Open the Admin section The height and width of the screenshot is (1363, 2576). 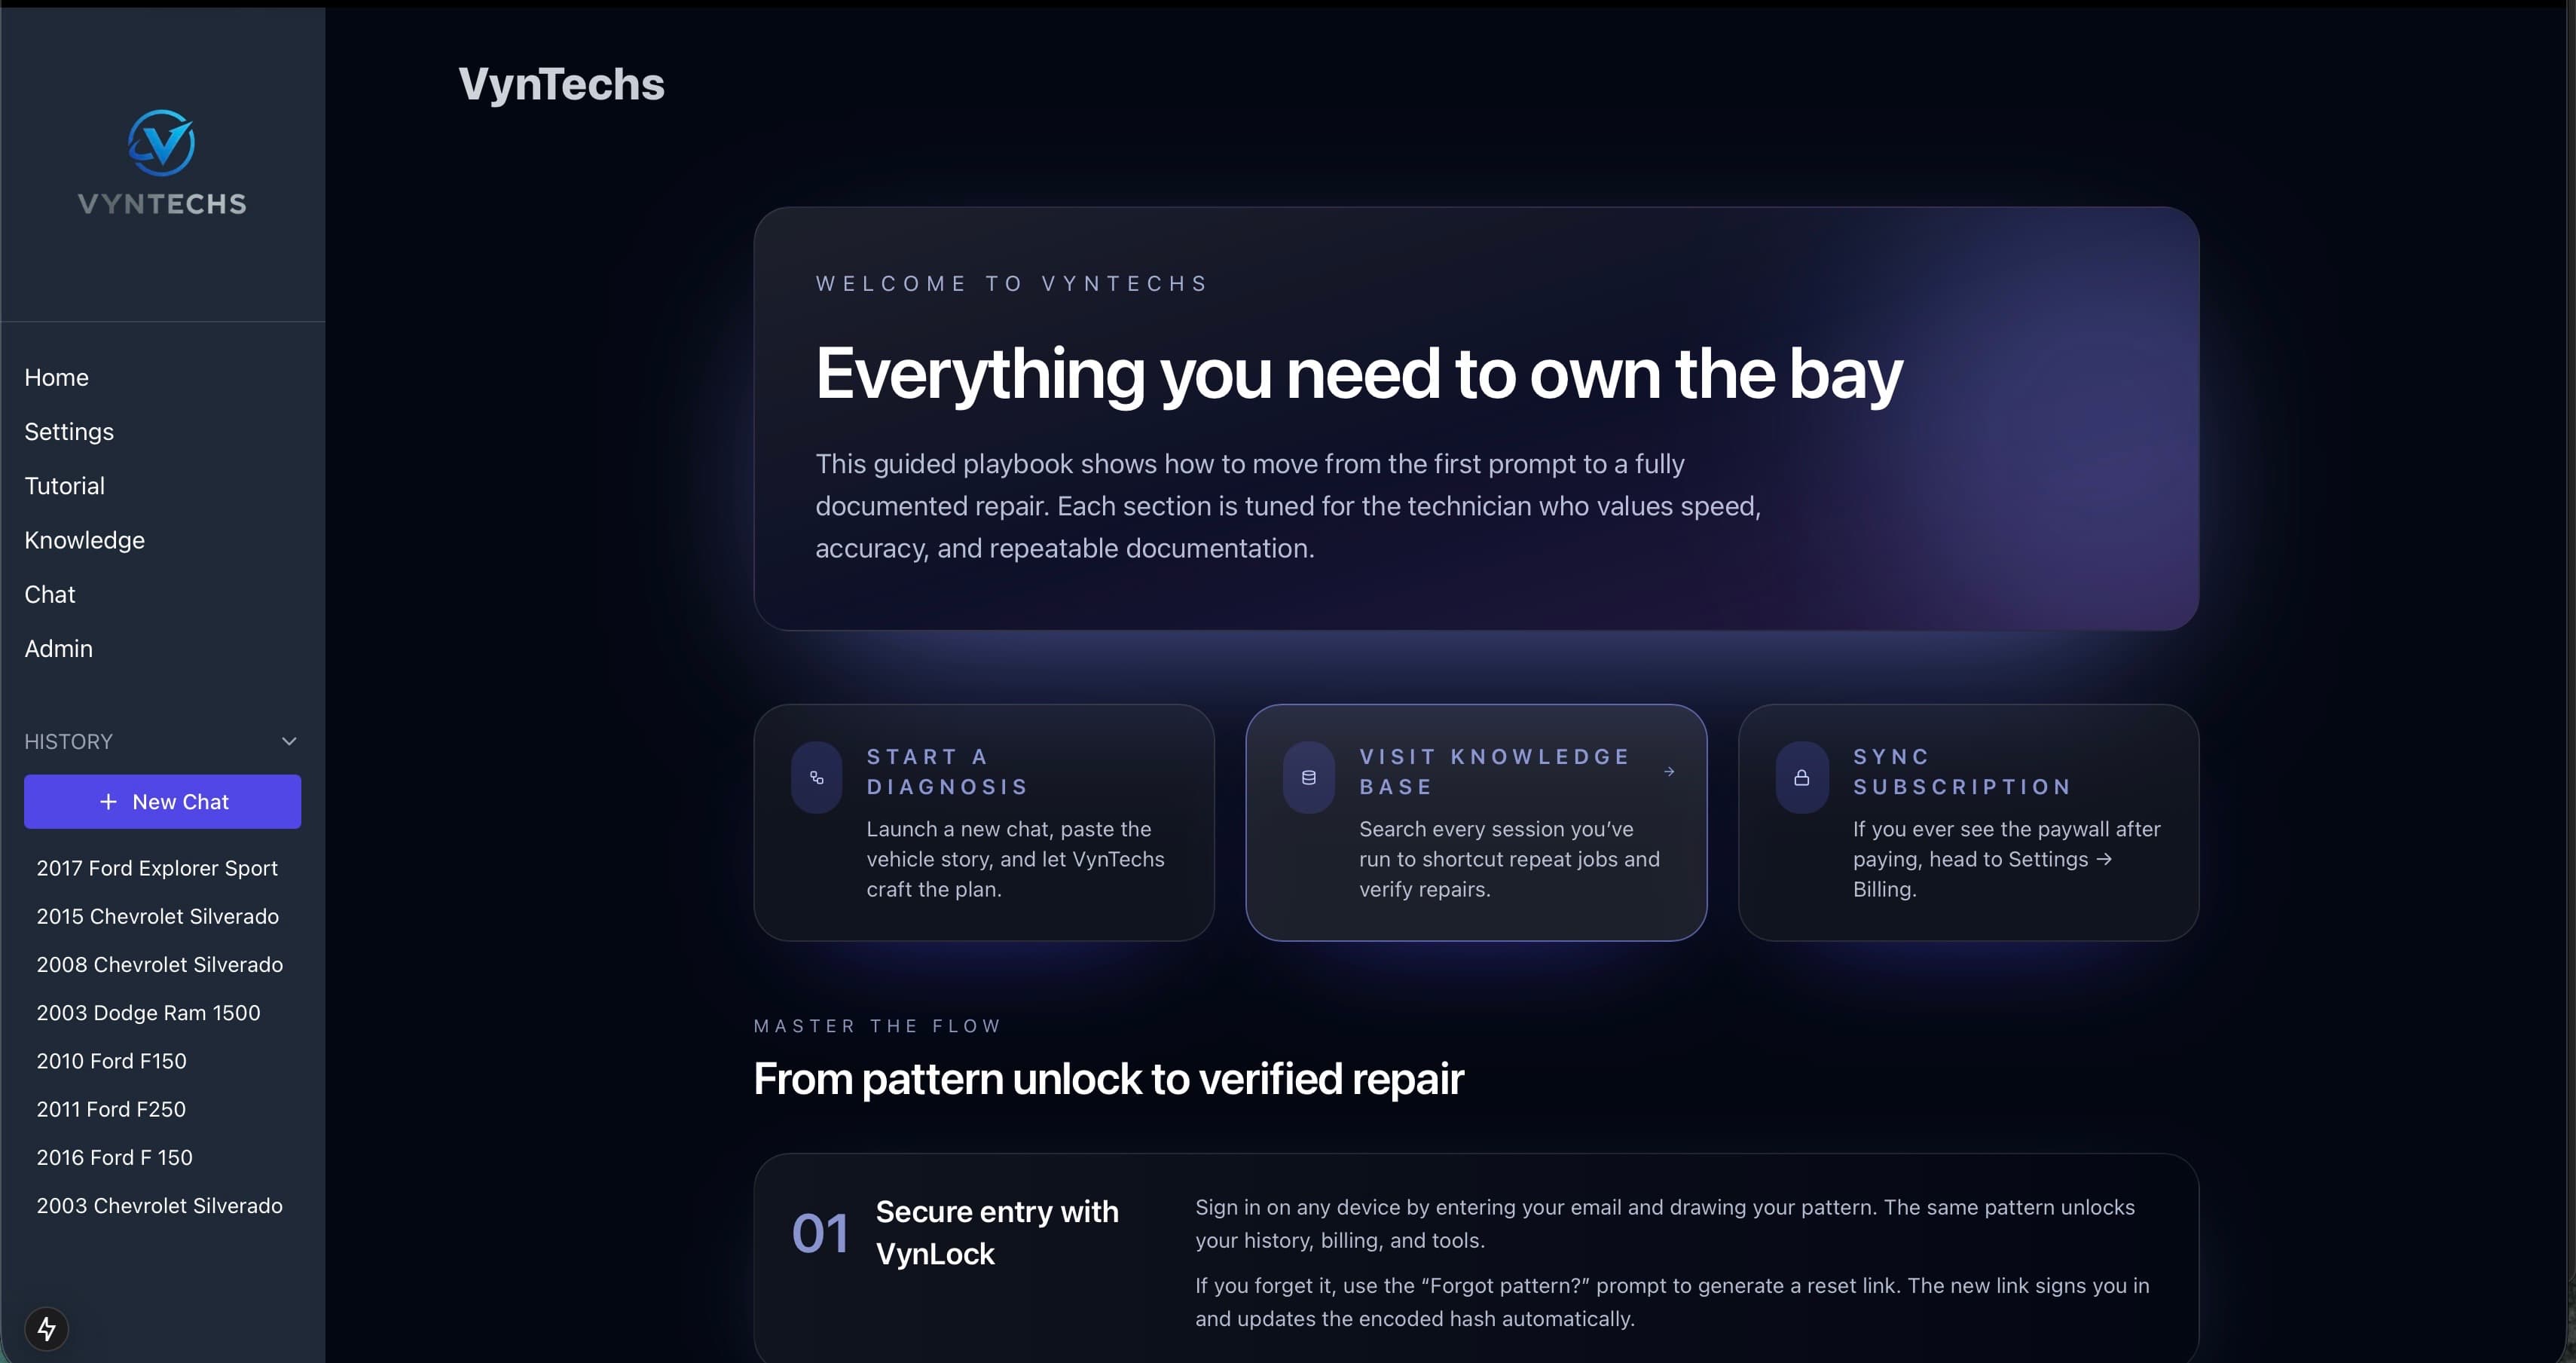click(x=58, y=648)
